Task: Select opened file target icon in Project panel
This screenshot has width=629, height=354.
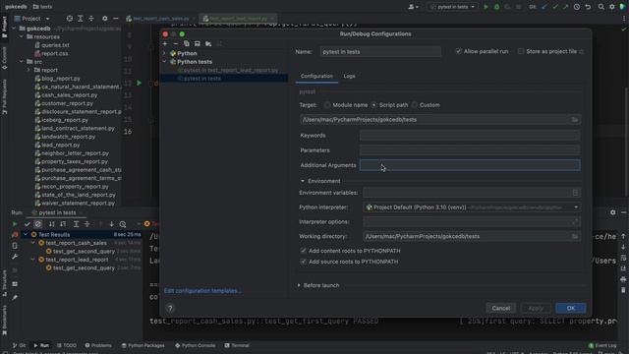Action: click(x=70, y=19)
